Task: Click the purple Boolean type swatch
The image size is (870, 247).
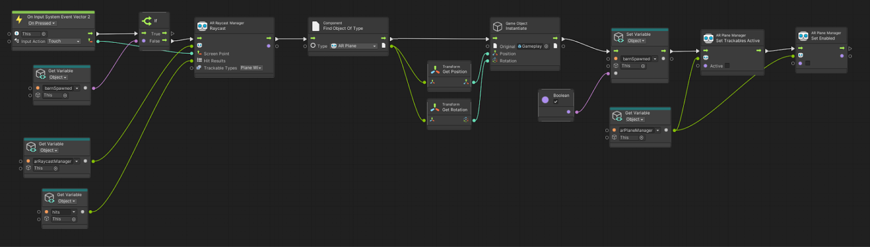Action: pos(545,100)
